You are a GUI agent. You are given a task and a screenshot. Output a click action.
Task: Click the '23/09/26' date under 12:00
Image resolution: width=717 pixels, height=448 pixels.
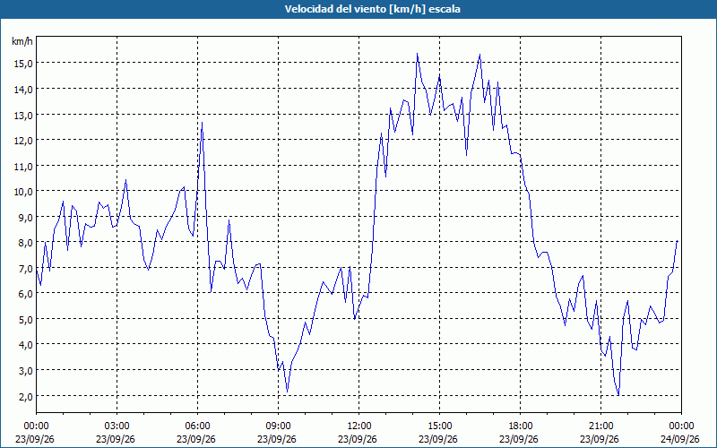pyautogui.click(x=358, y=439)
